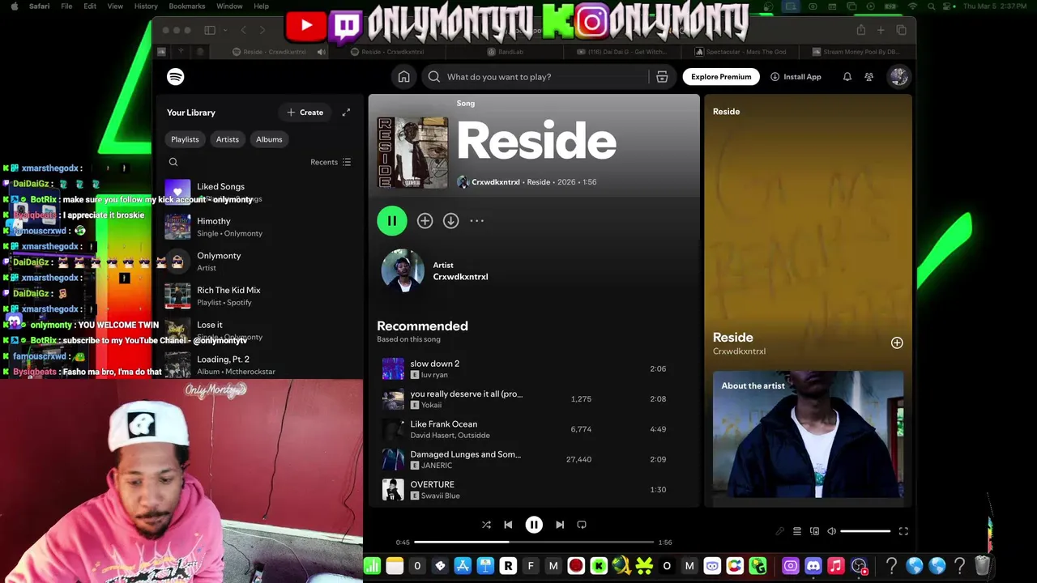
Task: Open App Store from the Dock
Action: 463,566
